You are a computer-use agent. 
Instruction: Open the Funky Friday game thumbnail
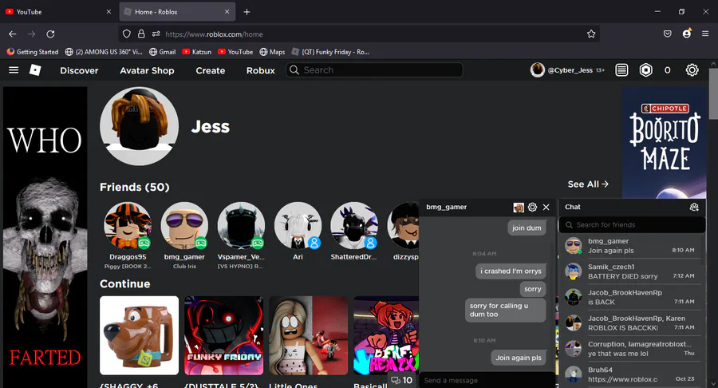pyautogui.click(x=224, y=335)
